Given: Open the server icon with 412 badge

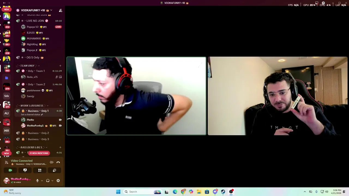Looking at the screenshot, I should coord(7,25).
